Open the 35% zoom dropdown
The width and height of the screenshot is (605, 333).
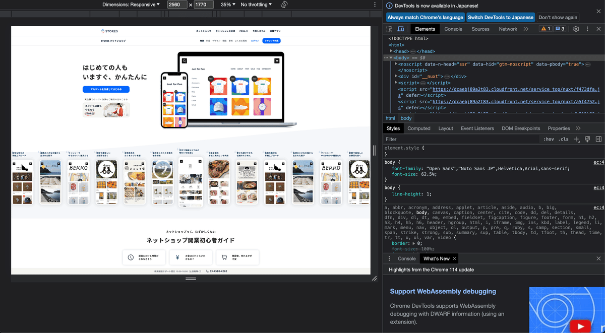[x=228, y=5]
